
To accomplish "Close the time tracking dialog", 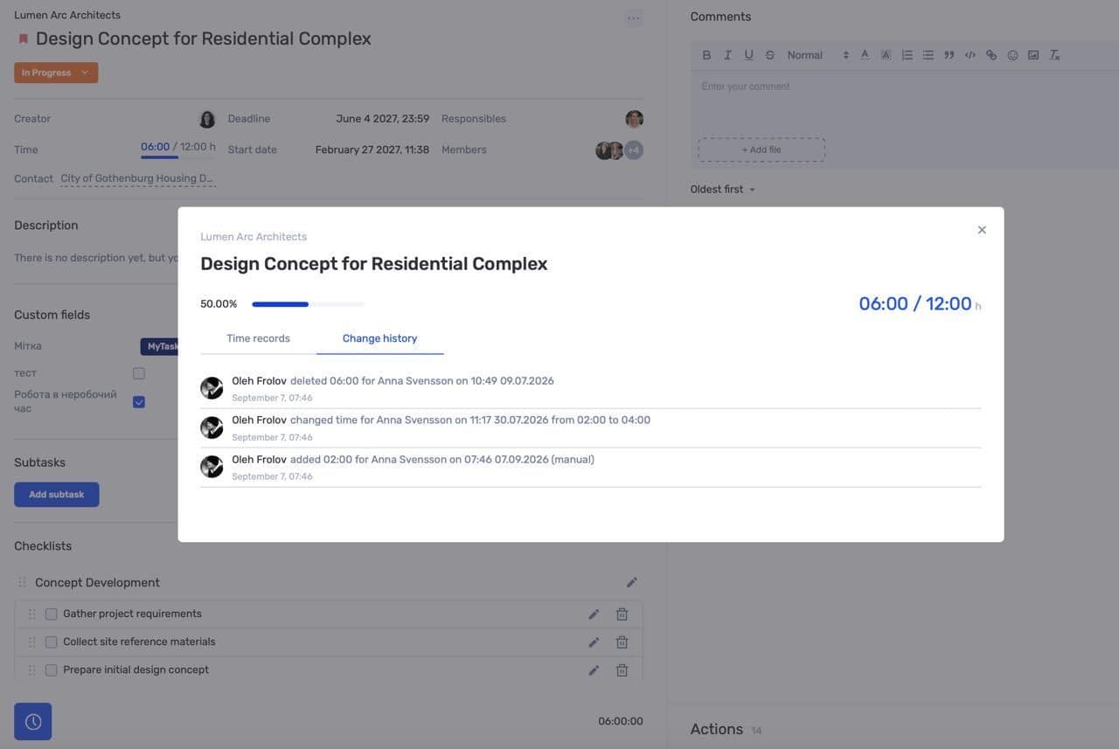I will [982, 230].
